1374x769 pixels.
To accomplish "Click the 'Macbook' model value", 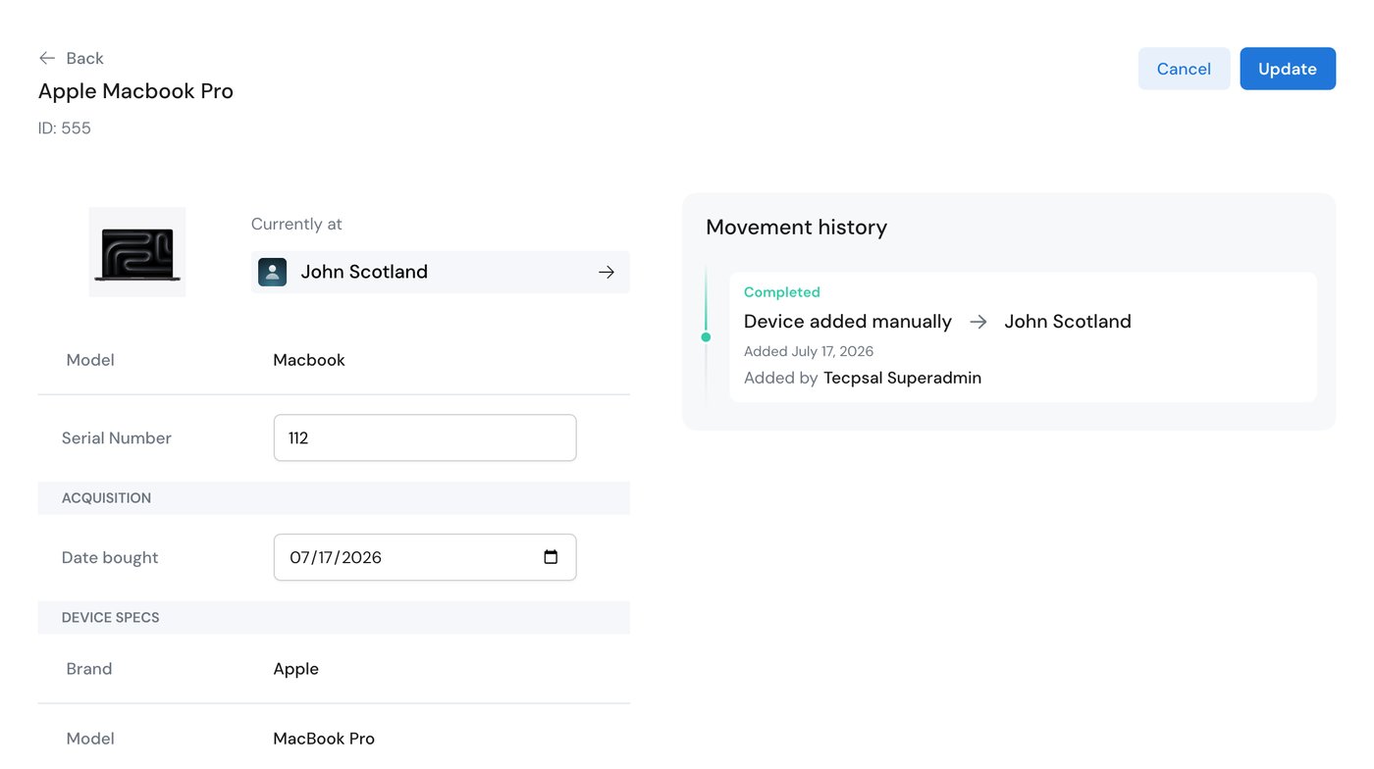I will pos(309,360).
